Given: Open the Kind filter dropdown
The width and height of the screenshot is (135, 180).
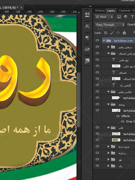Looking at the screenshot, I should tap(104, 17).
